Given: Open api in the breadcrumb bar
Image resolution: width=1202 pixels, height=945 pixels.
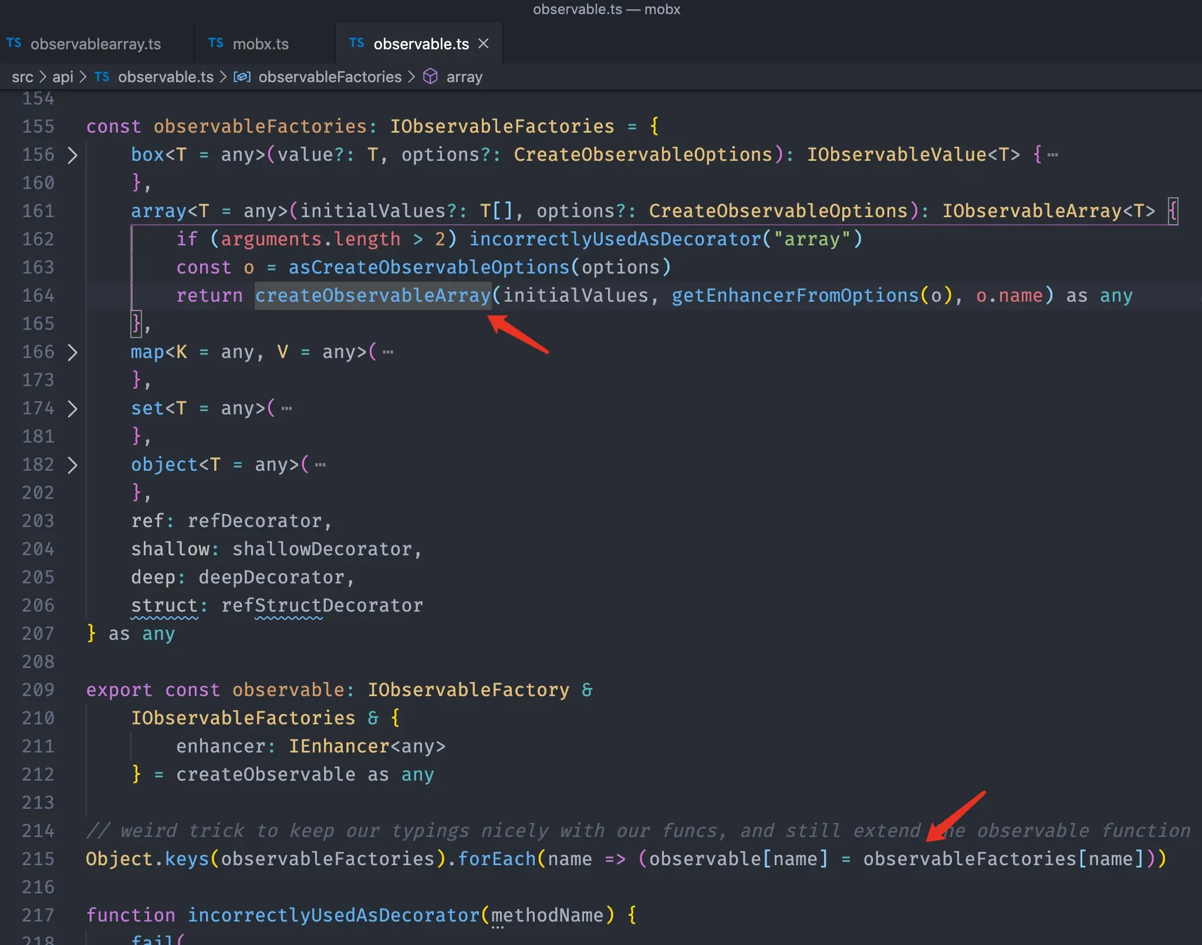Looking at the screenshot, I should (63, 76).
